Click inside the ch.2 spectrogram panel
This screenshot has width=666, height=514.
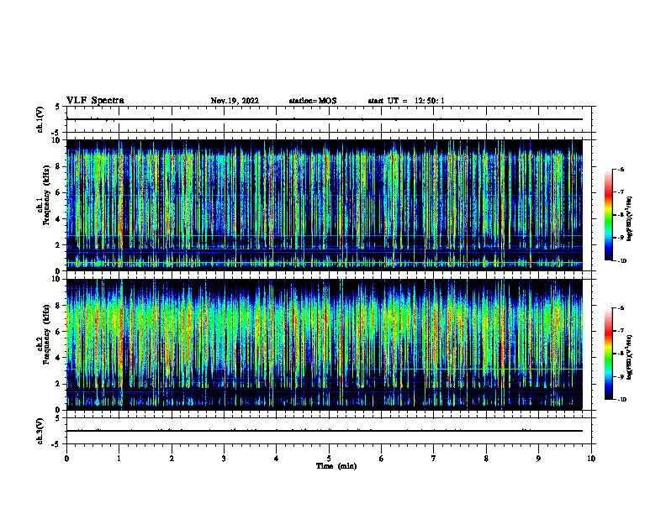tap(325, 344)
